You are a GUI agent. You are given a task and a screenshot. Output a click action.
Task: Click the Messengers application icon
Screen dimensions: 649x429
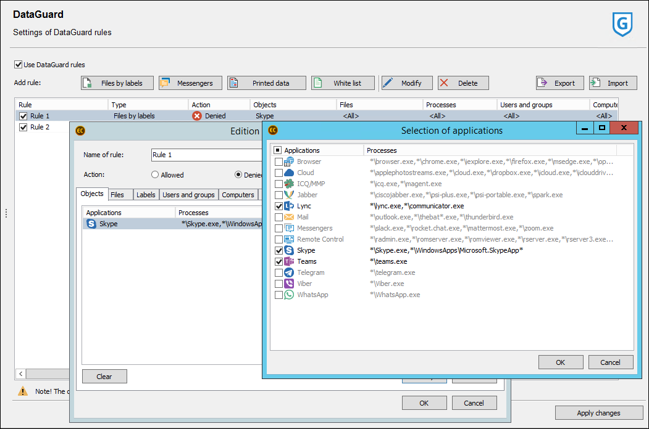pyautogui.click(x=289, y=228)
